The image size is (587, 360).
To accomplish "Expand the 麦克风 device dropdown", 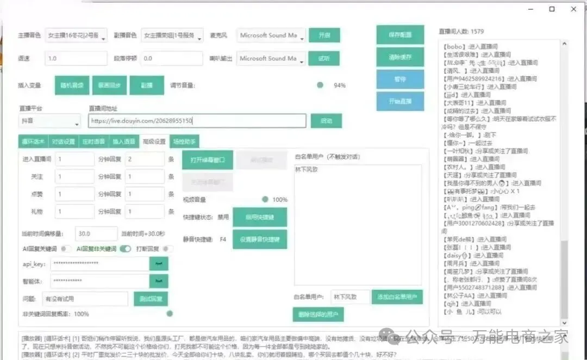I will tap(272, 36).
